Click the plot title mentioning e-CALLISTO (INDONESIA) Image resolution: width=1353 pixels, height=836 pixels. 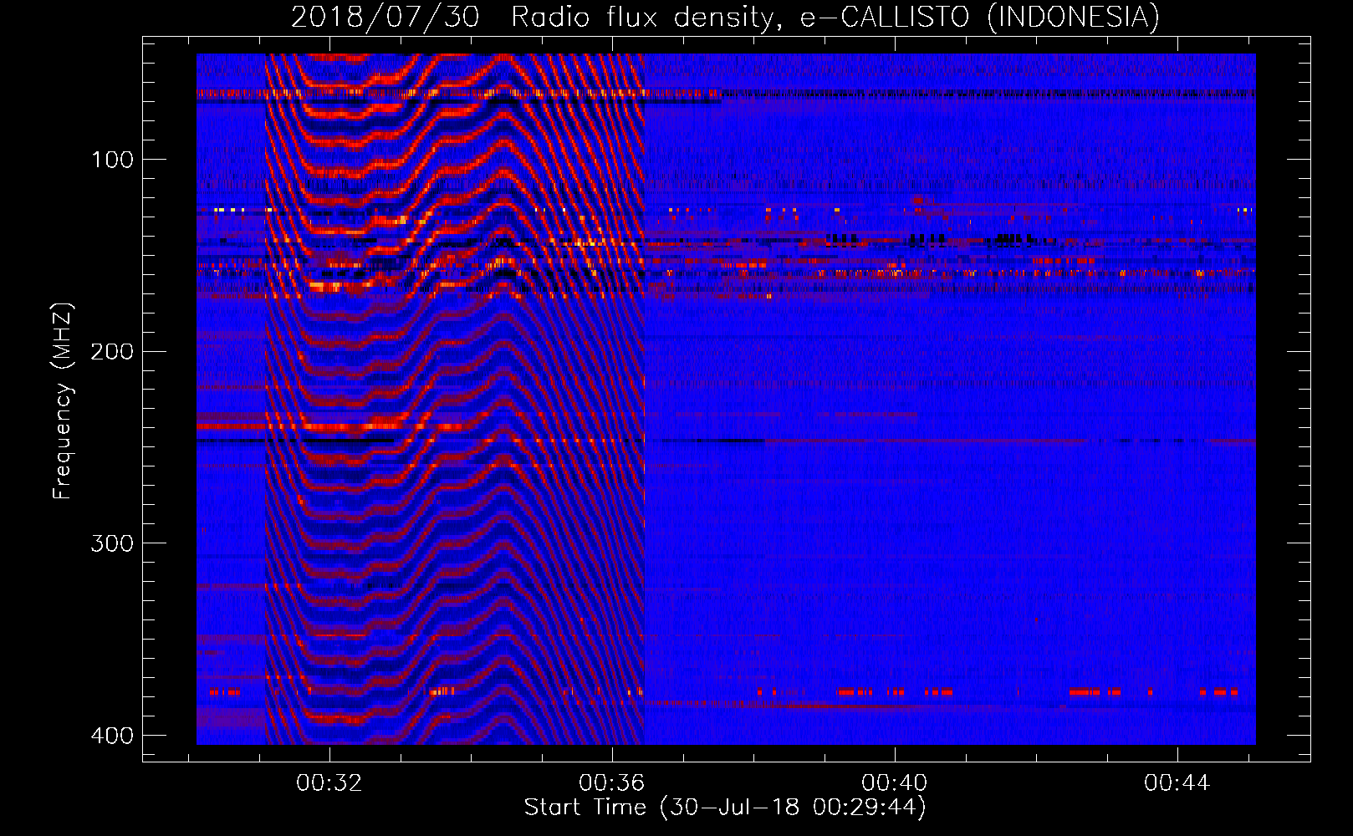(726, 17)
